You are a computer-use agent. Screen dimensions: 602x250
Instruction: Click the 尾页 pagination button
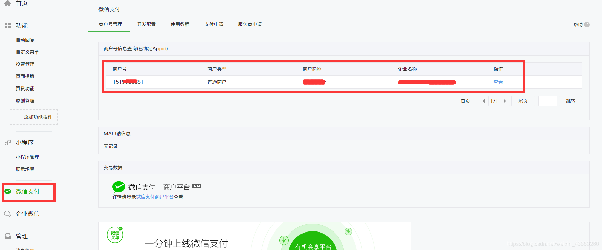click(x=523, y=101)
